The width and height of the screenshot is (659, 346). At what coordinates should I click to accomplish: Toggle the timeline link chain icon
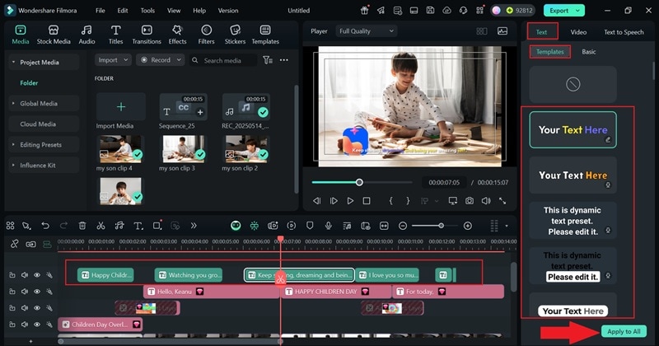point(15,244)
